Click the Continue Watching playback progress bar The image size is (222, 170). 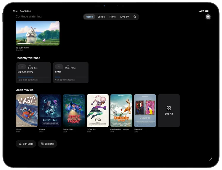click(x=38, y=43)
